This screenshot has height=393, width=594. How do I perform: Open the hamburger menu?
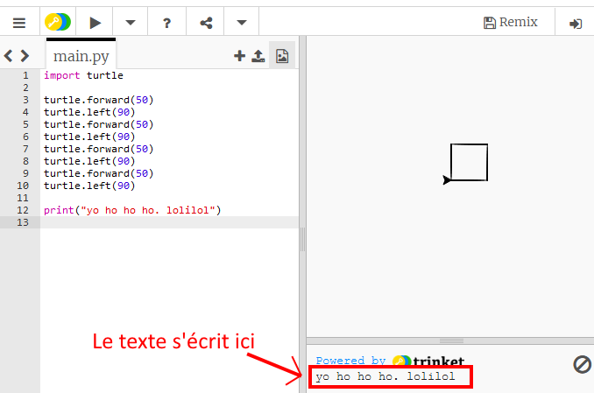coord(18,22)
